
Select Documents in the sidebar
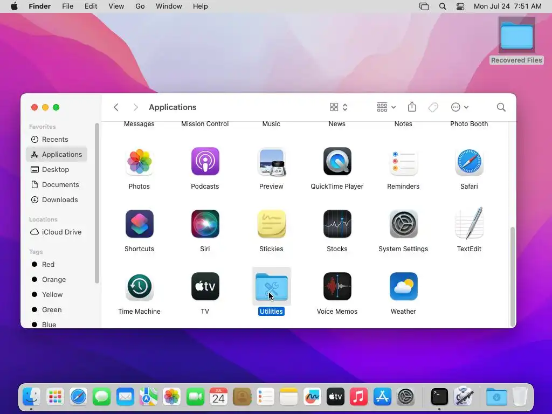tap(56, 185)
